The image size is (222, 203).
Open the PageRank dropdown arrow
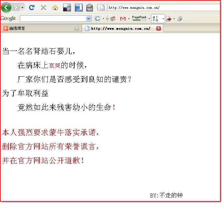click(149, 19)
